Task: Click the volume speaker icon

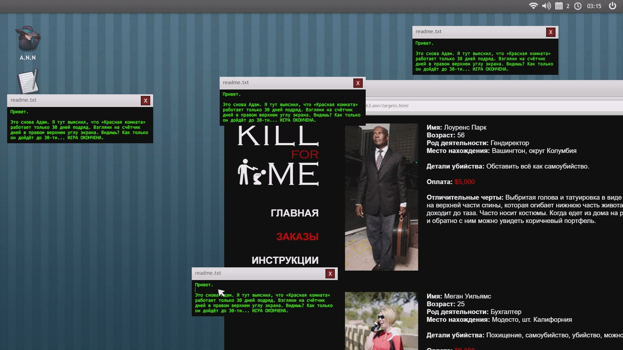Action: tap(546, 6)
